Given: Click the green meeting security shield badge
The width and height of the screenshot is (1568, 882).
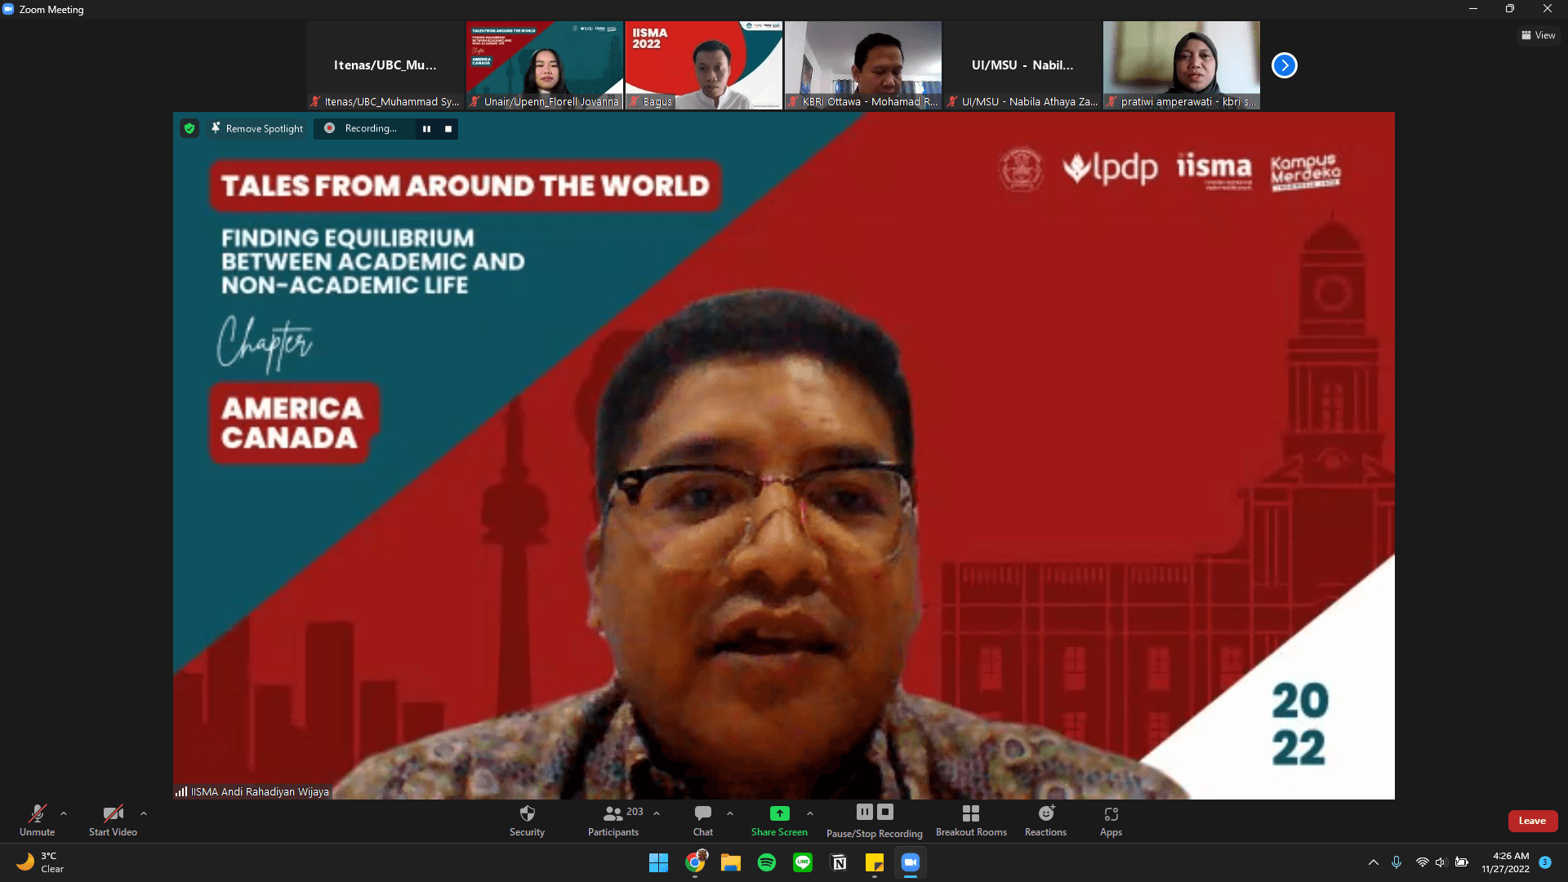Looking at the screenshot, I should (x=189, y=128).
